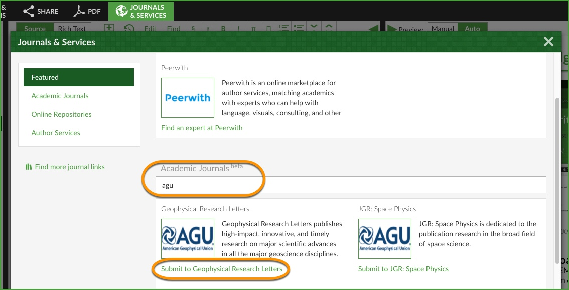
Task: Click AGU logo for Geophysical Research Letters
Action: (x=188, y=239)
